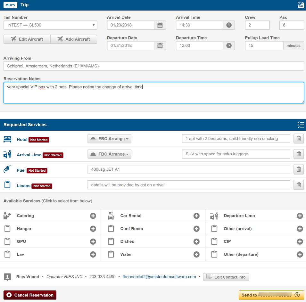Screen dimensions: 306x302
Task: Click the Edit Aircraft button
Action: [x=27, y=39]
